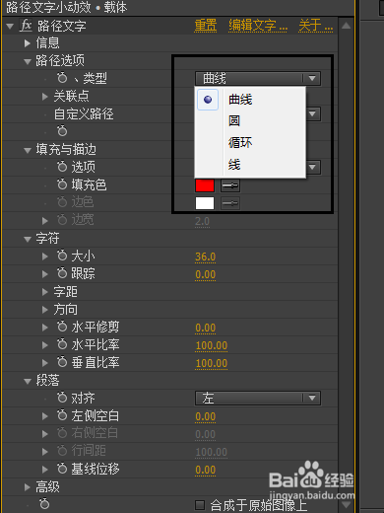Toggle stopwatch for 垂直比率 property

62,362
